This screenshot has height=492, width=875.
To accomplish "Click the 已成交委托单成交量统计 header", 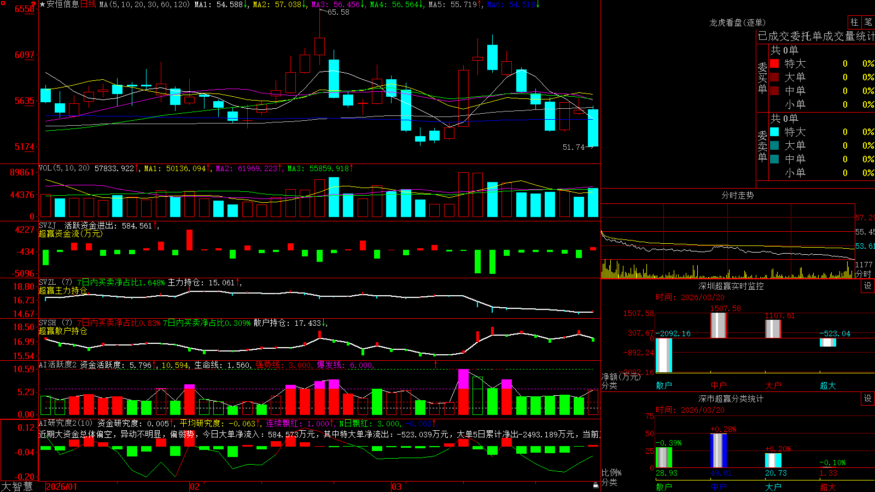I will click(x=816, y=37).
